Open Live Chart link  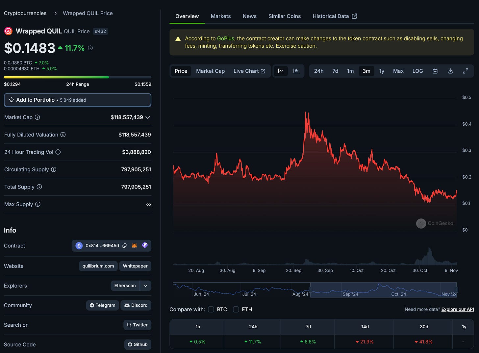coord(249,71)
